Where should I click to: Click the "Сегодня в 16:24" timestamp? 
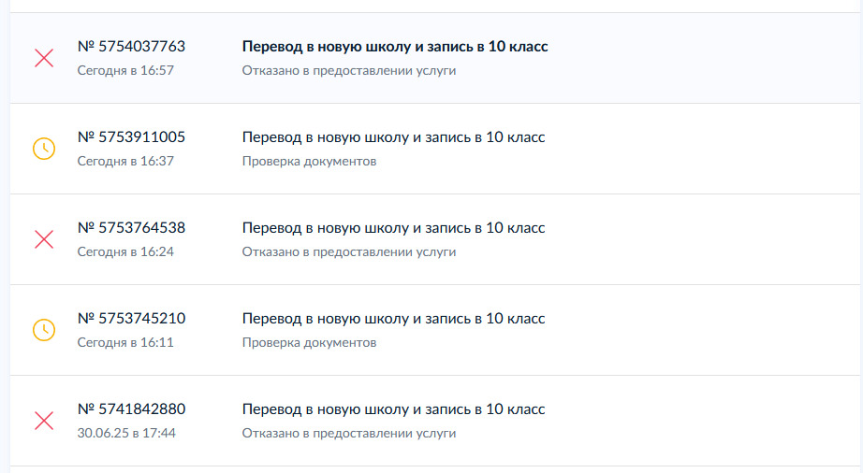tap(125, 251)
